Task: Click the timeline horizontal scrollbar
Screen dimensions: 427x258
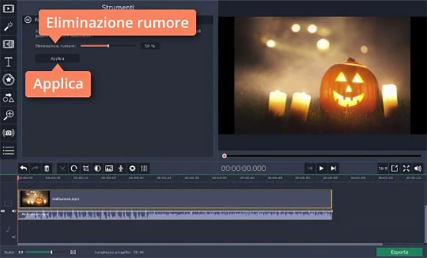Action: point(200,244)
